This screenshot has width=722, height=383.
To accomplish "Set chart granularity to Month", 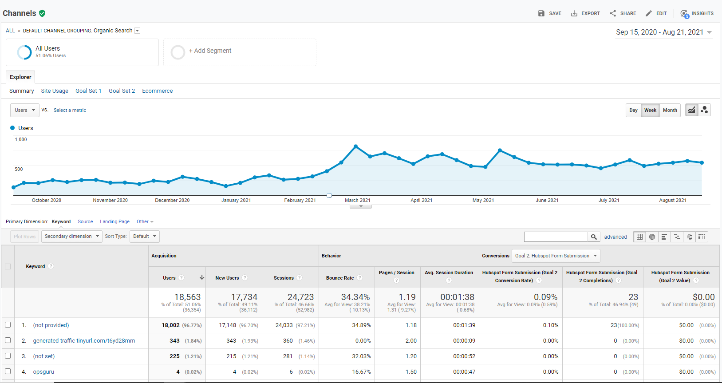I will click(670, 110).
